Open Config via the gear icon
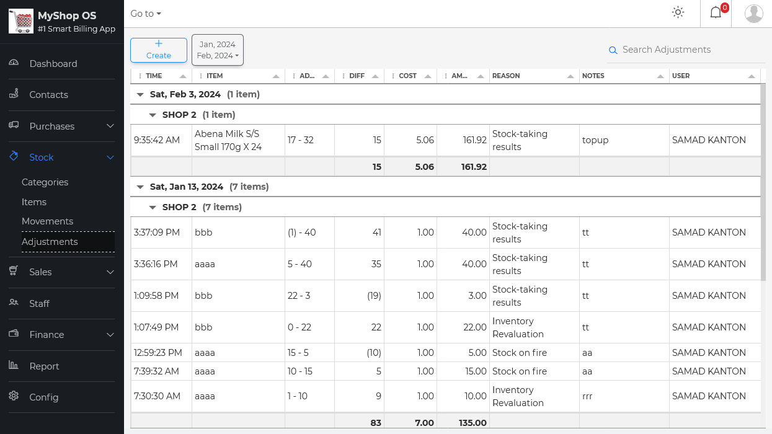Viewport: 772px width, 434px height. pyautogui.click(x=14, y=397)
